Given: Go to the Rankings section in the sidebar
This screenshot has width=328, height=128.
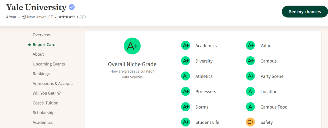Looking at the screenshot, I should click(41, 74).
